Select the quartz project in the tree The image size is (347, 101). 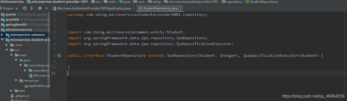tap(25, 15)
